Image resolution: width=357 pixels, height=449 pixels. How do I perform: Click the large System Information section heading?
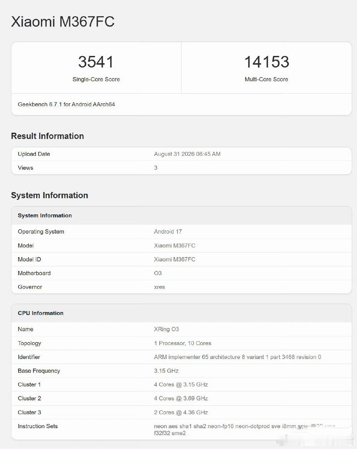[x=50, y=195]
